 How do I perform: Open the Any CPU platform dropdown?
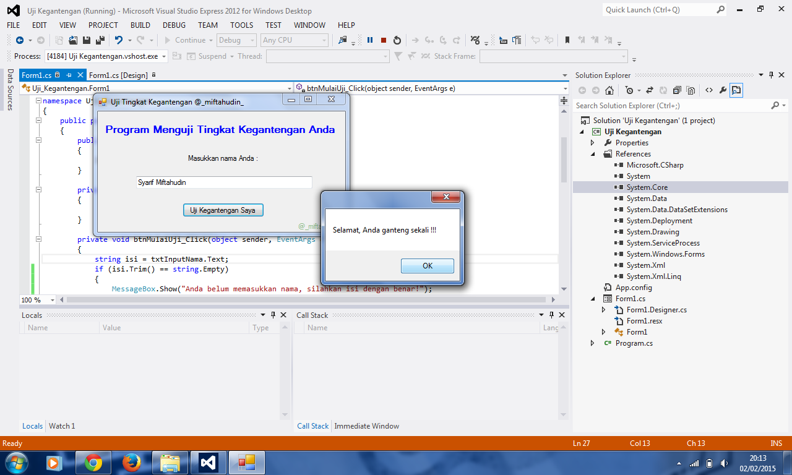(x=295, y=40)
